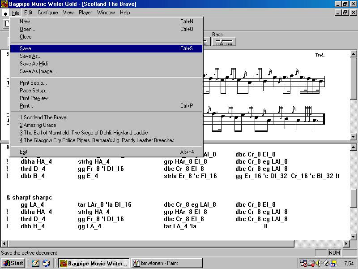358x269 pixels.
Task: Click 'strla Er_8 'e Fl_16' text
Action: (190, 176)
